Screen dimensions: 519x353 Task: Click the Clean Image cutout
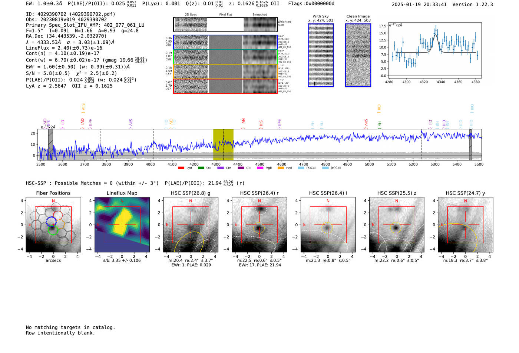[358, 55]
